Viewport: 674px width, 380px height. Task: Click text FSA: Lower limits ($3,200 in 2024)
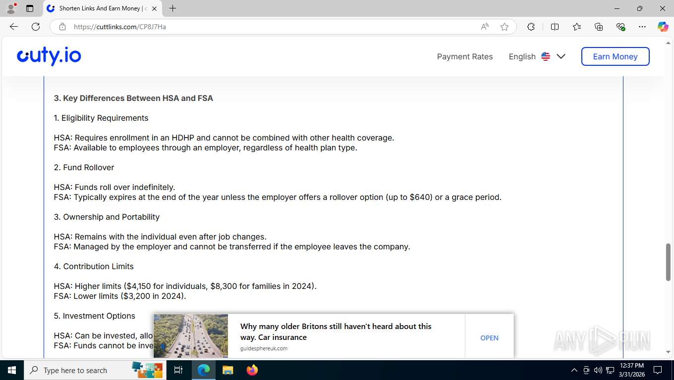point(120,296)
